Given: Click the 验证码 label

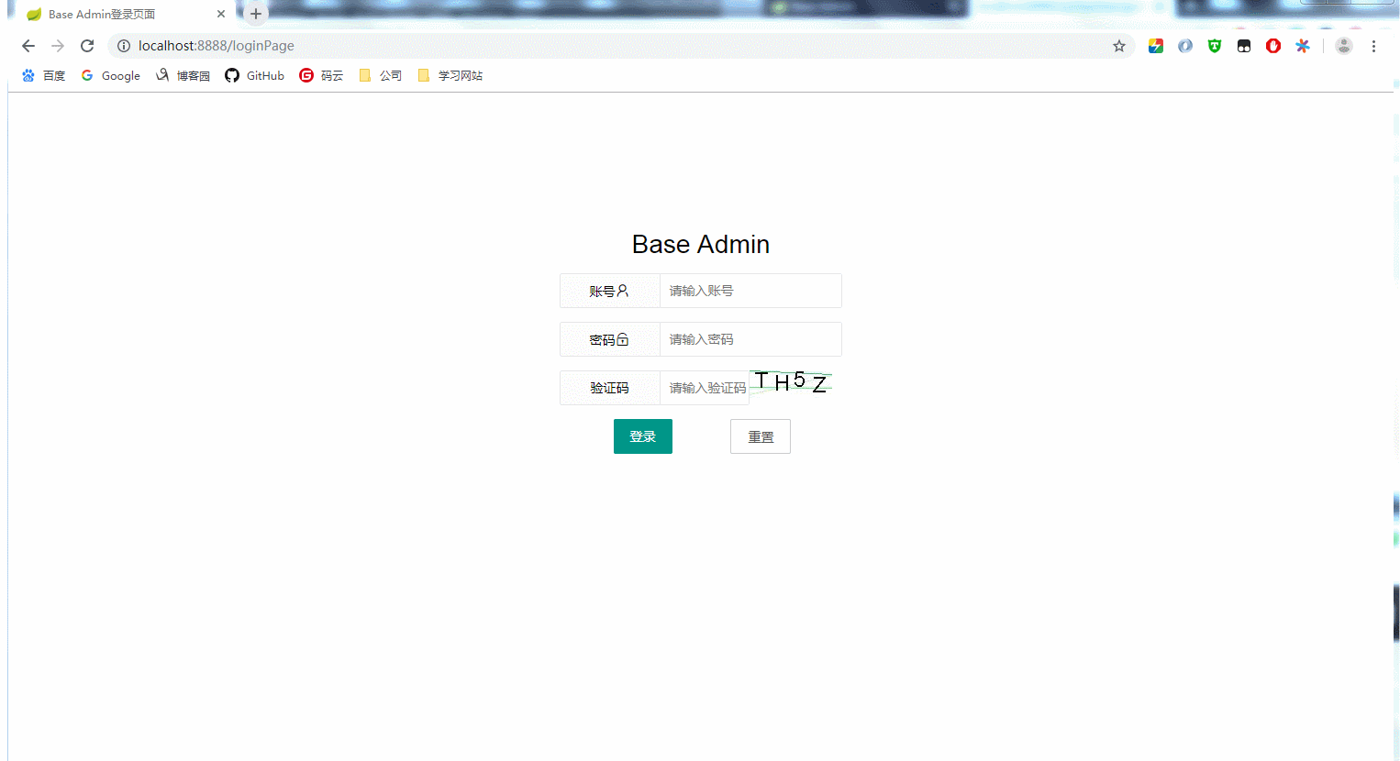Looking at the screenshot, I should coord(609,388).
